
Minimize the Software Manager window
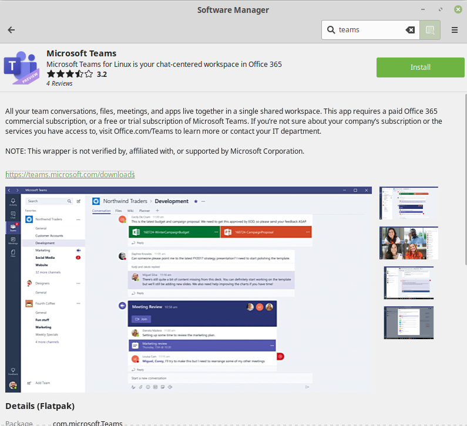(422, 9)
